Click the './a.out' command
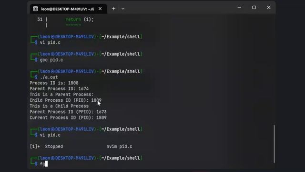Image resolution: width=305 pixels, height=172 pixels. pos(49,77)
